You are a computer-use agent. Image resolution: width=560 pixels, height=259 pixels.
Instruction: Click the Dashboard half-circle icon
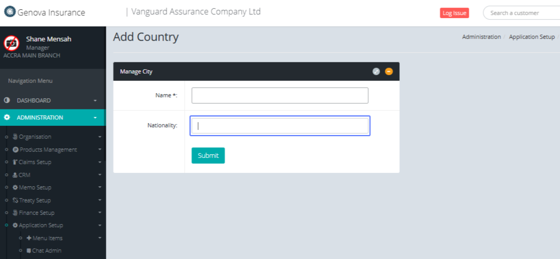tap(7, 101)
